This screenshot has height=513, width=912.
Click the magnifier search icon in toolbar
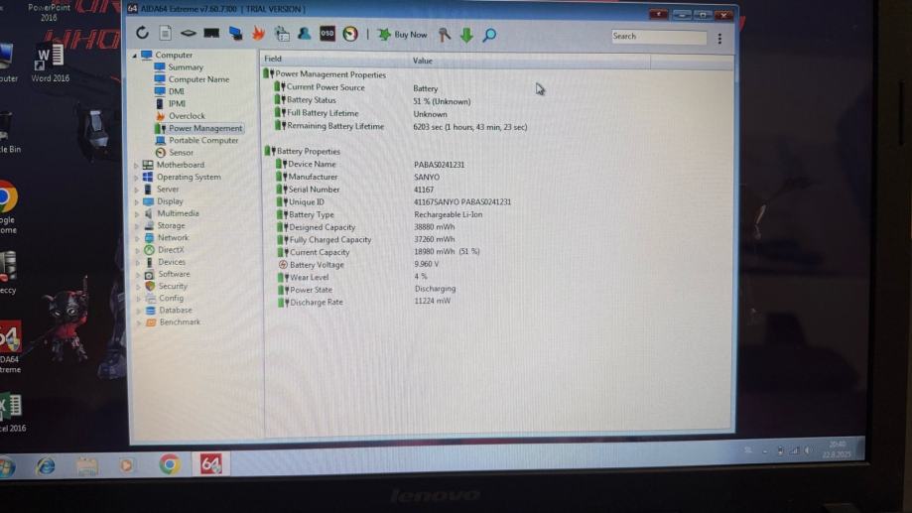tap(489, 36)
